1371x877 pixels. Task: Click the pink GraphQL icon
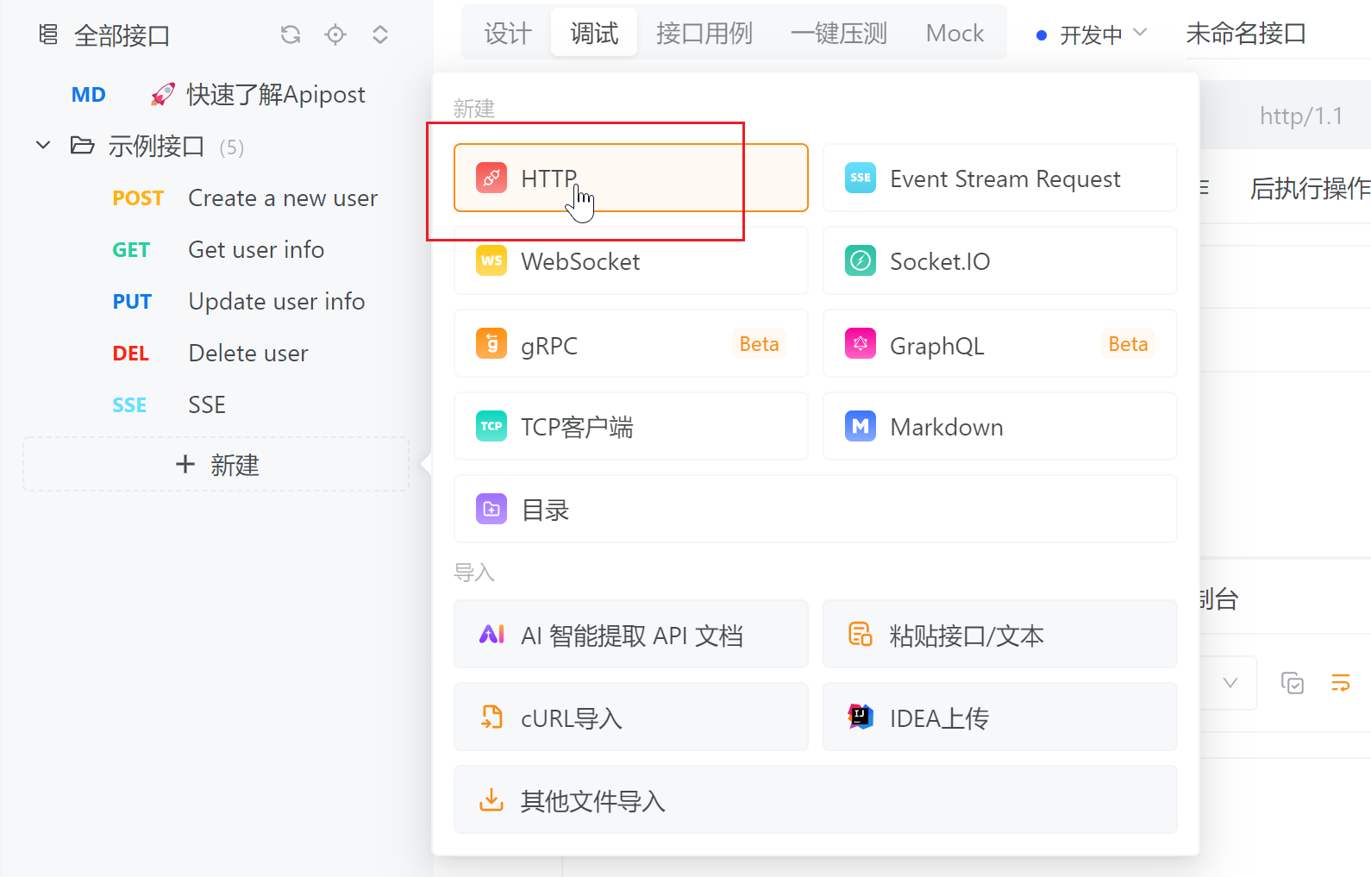click(861, 343)
